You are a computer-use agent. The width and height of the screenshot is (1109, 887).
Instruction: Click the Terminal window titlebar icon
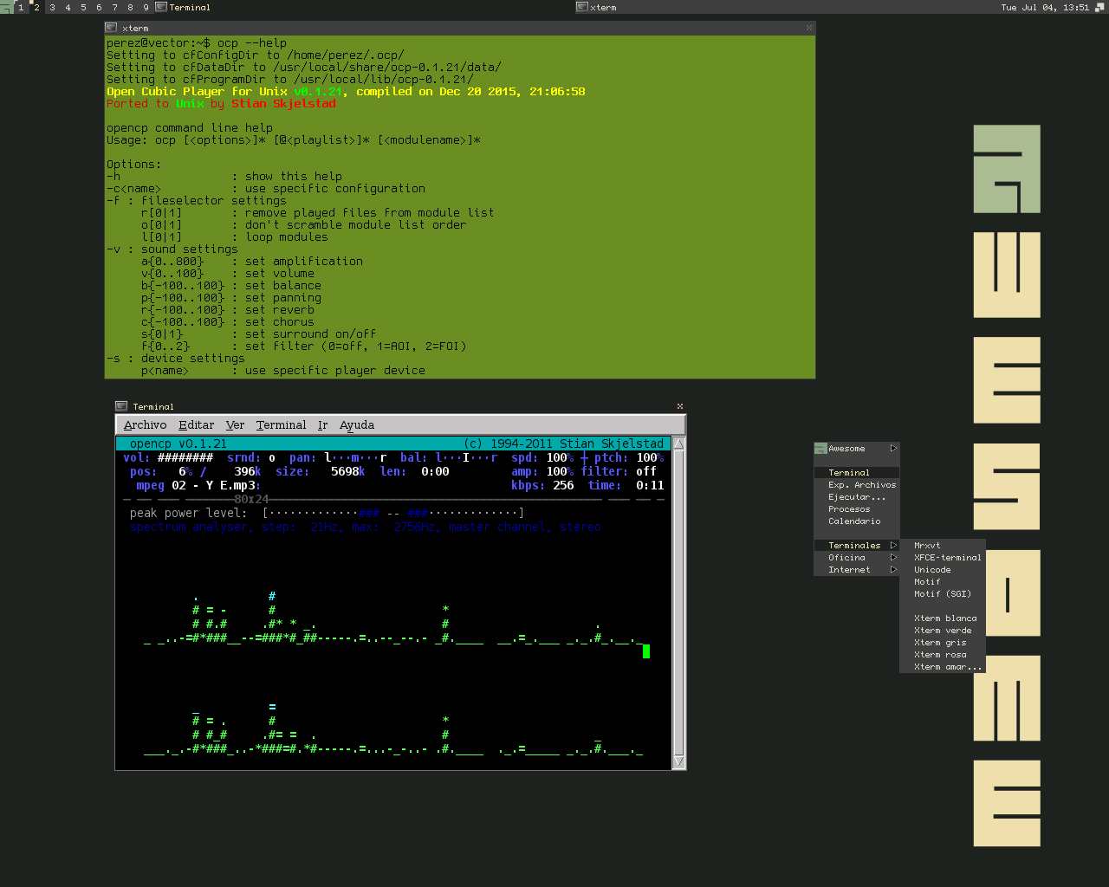121,406
